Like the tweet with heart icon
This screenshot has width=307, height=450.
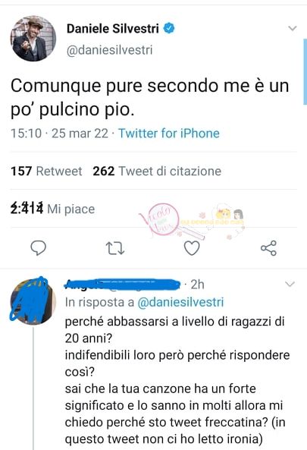192,248
